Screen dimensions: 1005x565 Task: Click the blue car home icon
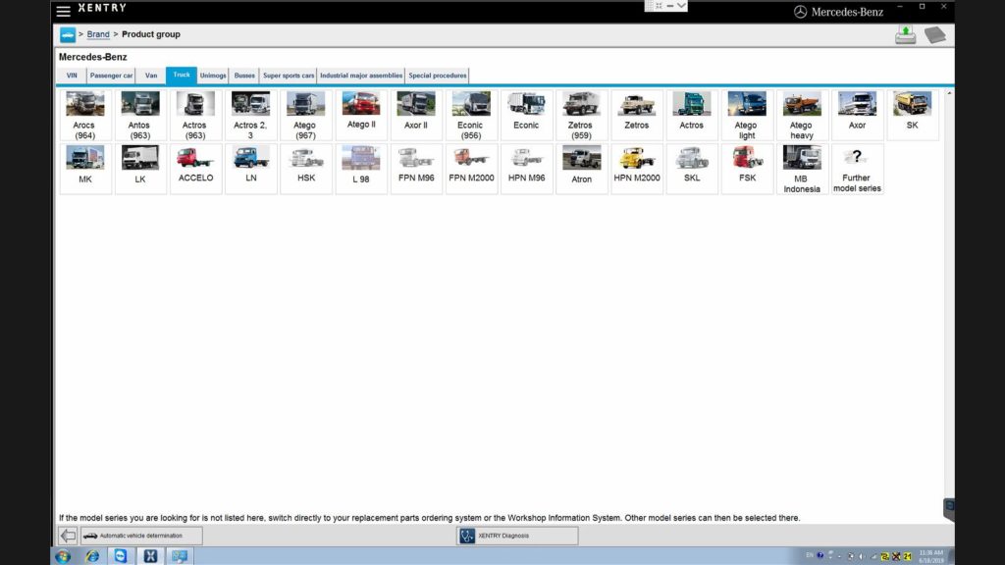(x=67, y=34)
